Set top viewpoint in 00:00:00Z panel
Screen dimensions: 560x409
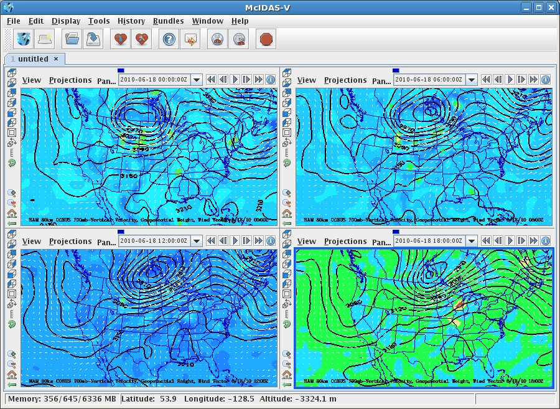tap(12, 73)
